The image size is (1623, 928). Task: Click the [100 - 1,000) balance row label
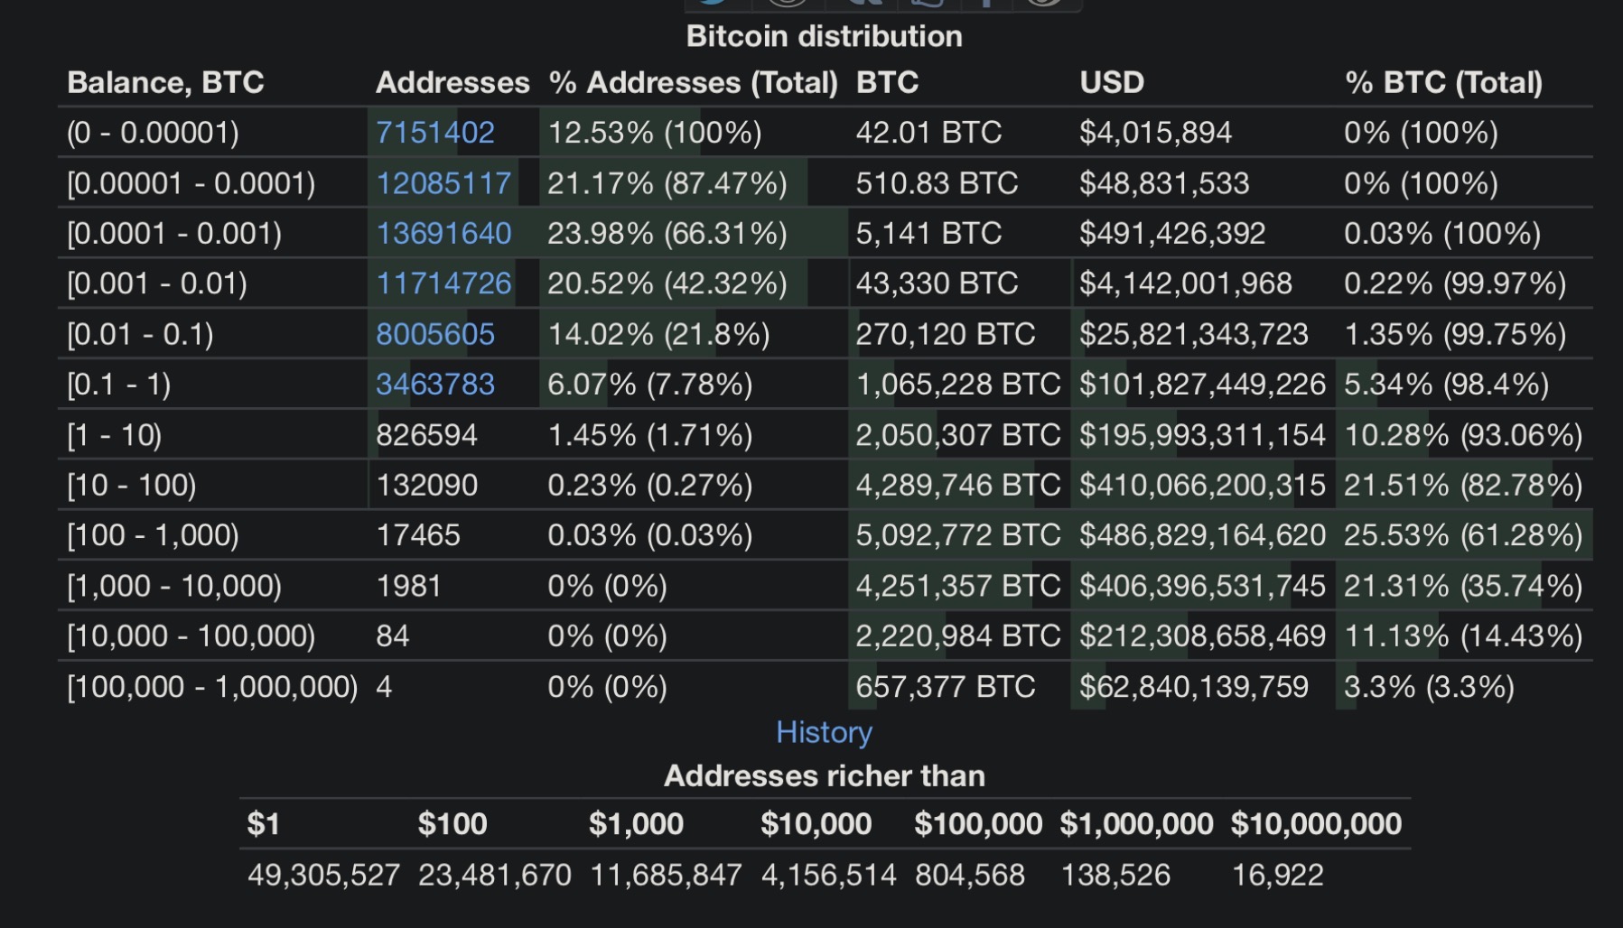click(x=153, y=535)
